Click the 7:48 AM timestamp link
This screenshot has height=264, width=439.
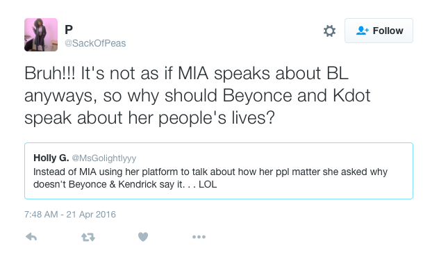(x=41, y=215)
